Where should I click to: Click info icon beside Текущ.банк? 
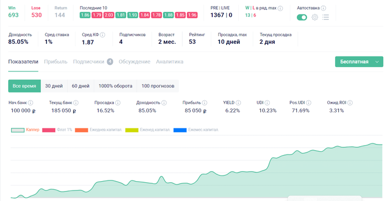(76, 102)
